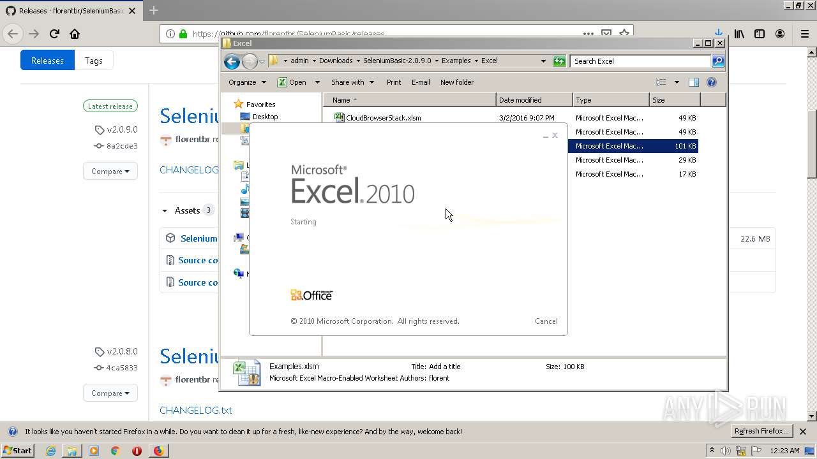Click the taskbar clock

[785, 451]
